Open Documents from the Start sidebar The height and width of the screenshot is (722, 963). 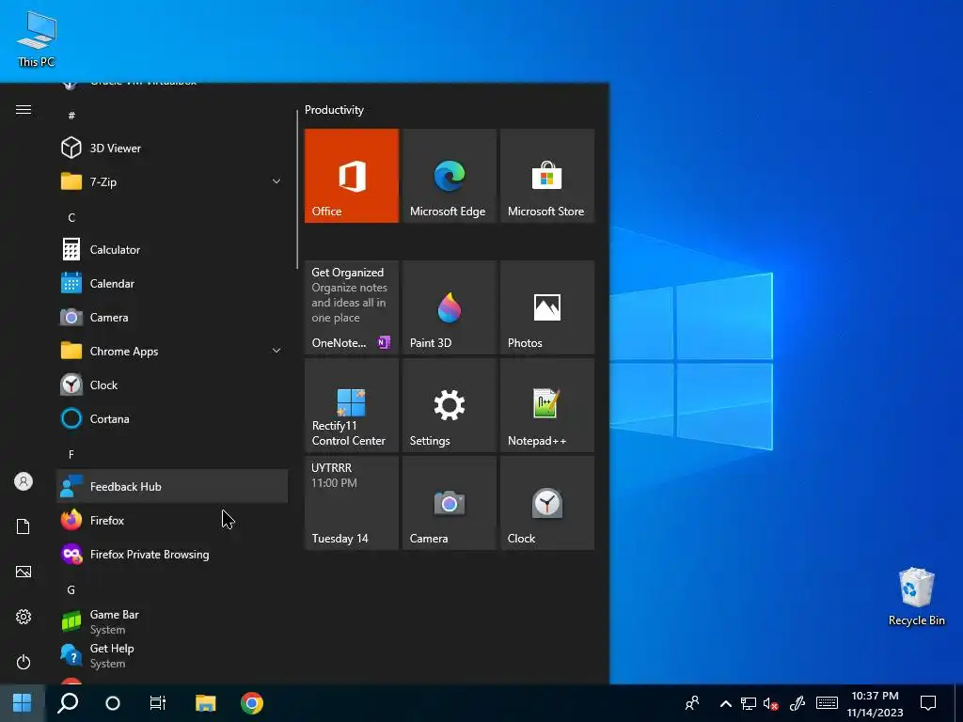24,526
